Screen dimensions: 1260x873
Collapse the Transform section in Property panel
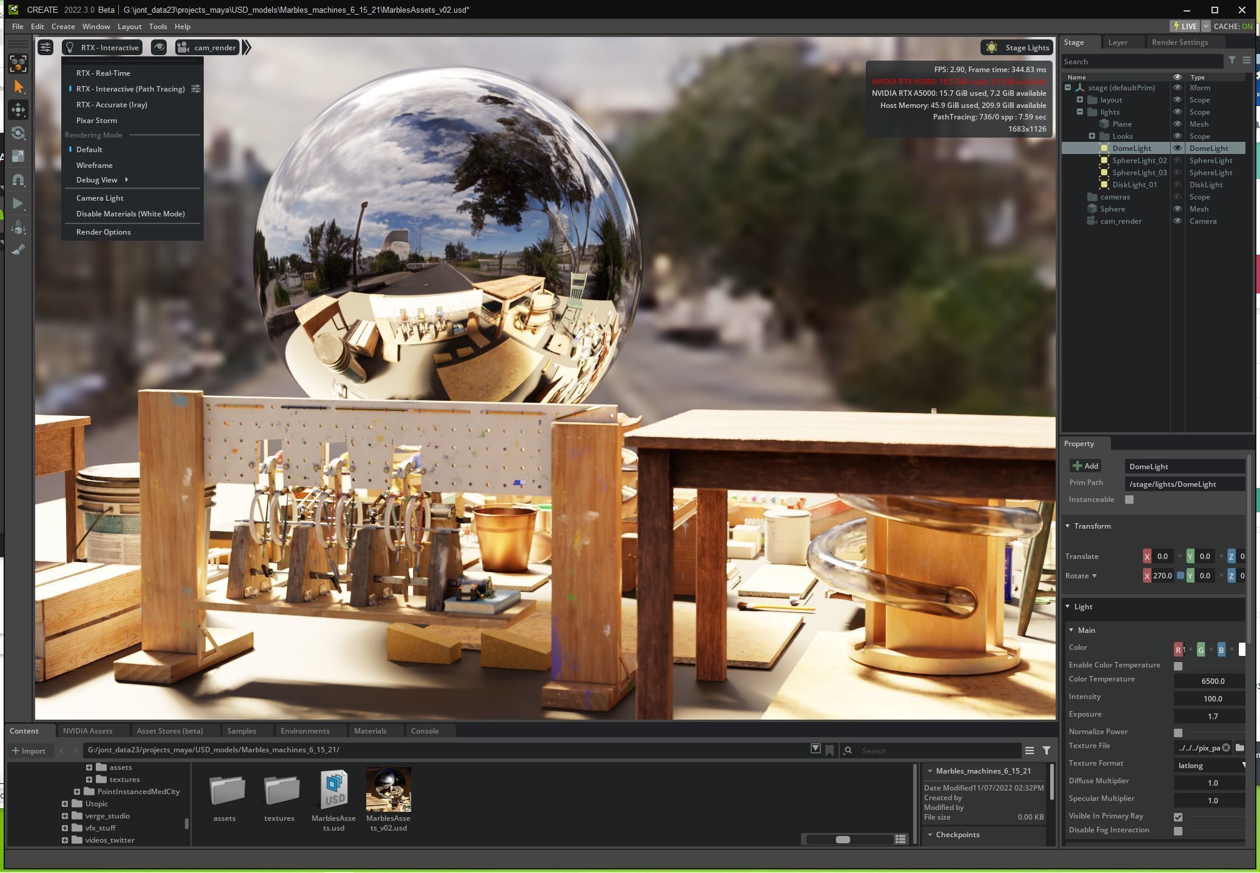1068,526
